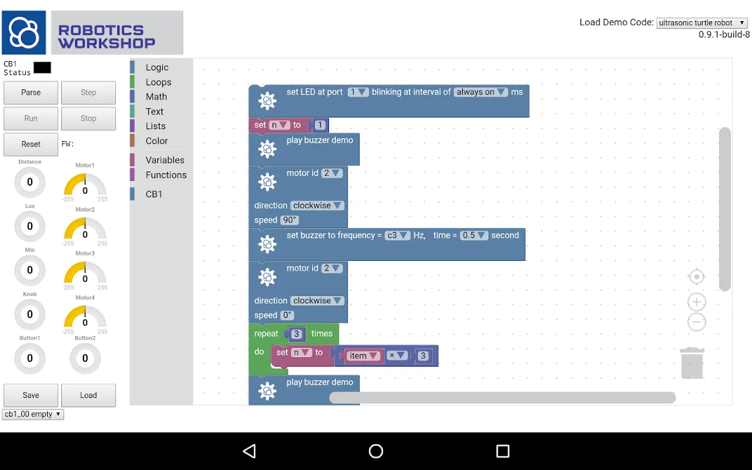This screenshot has height=470, width=752.
Task: Open Android recent apps button
Action: tap(503, 451)
